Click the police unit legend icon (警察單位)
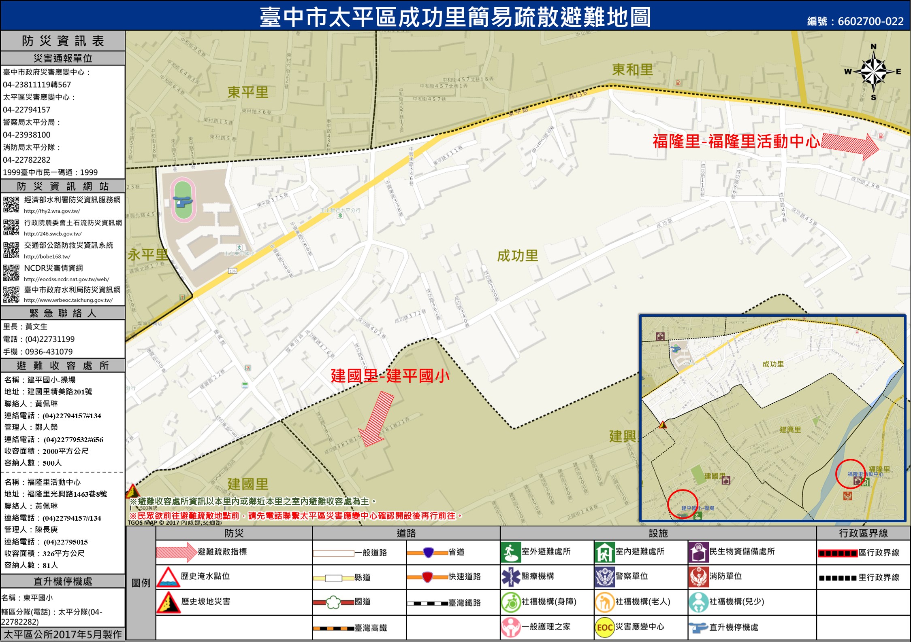Screen dimensions: 911x642 [604, 577]
